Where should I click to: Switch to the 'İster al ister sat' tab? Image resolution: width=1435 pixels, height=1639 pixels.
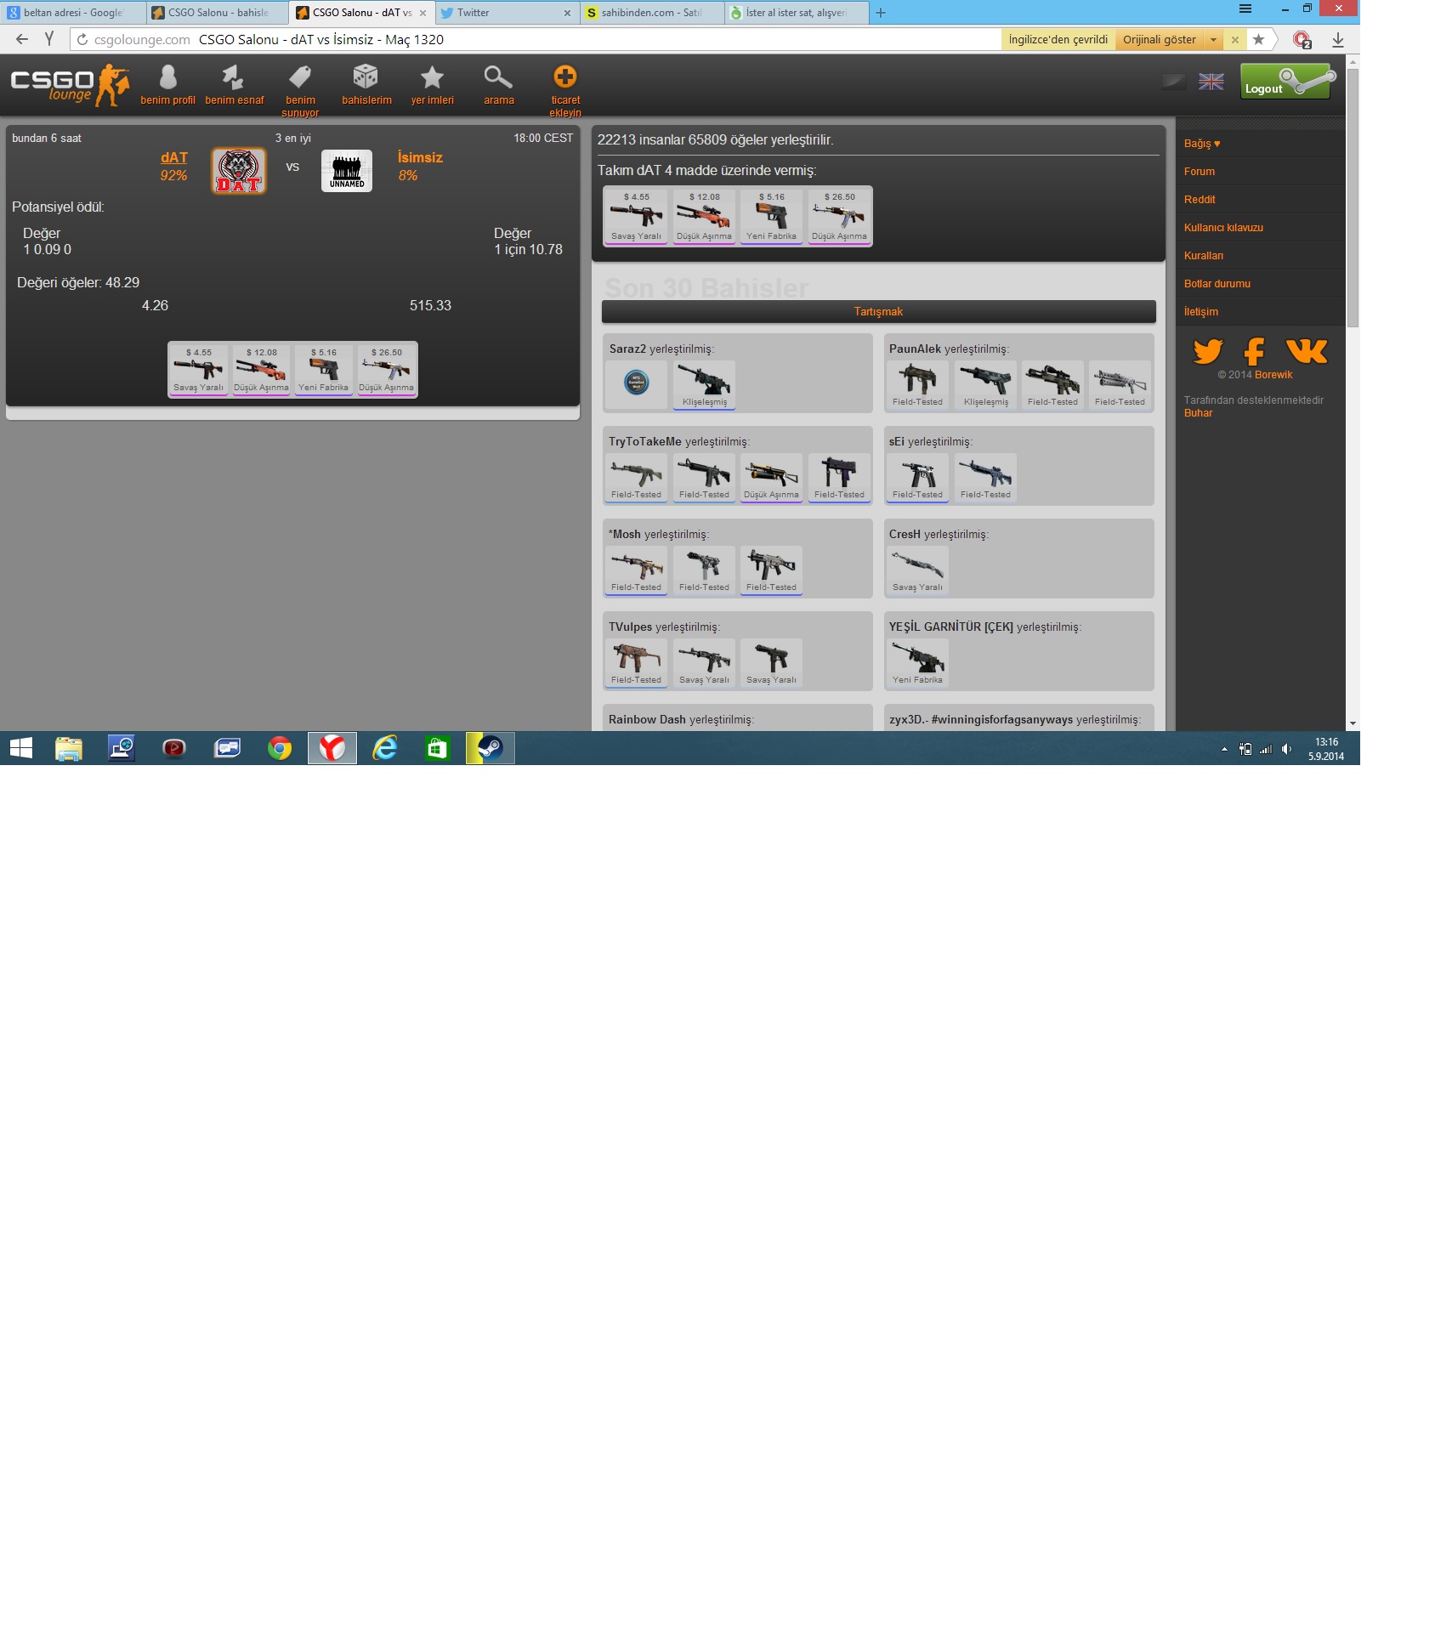796,13
